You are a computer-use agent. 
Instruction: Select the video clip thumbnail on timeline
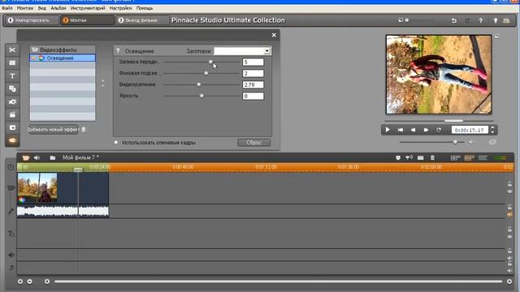coord(37,187)
